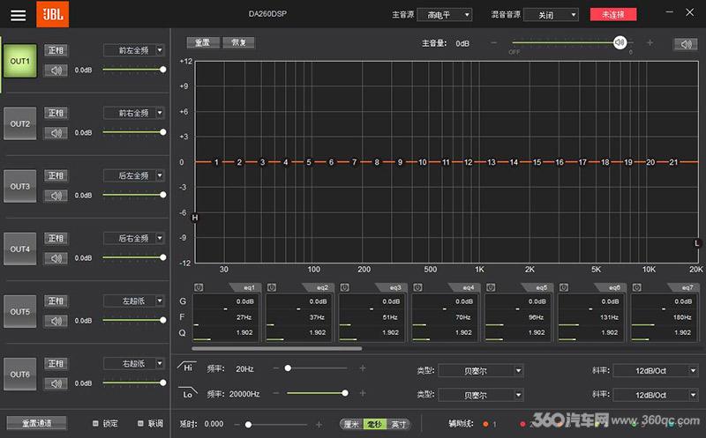Viewport: 706px width, 438px height.
Task: Select the OUT2 output channel
Action: coord(19,123)
